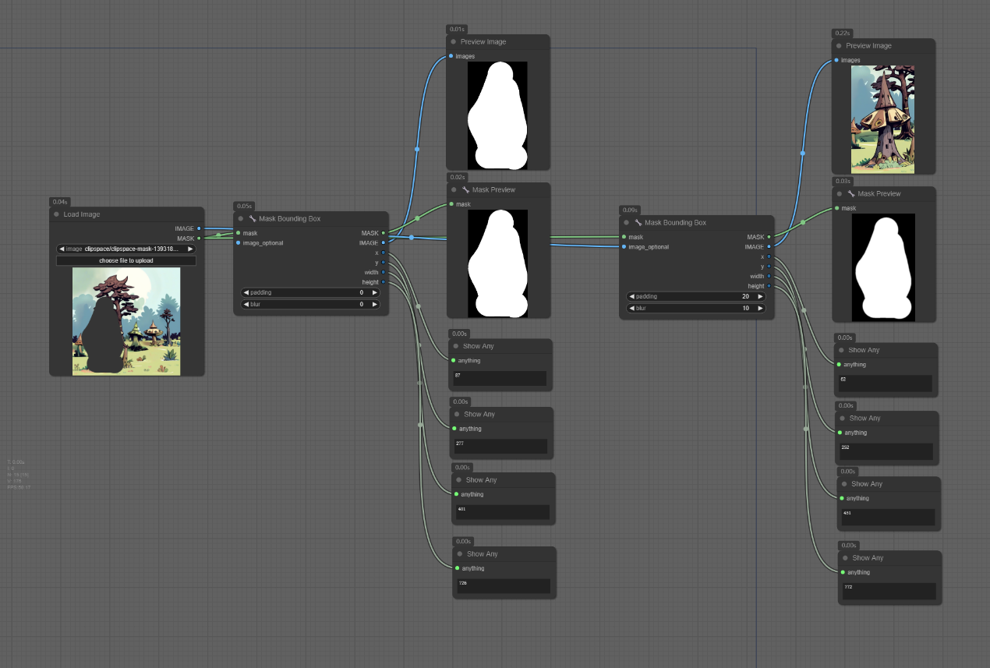Toggle collapse dot on the tree-house Preview Image node

[x=839, y=46]
